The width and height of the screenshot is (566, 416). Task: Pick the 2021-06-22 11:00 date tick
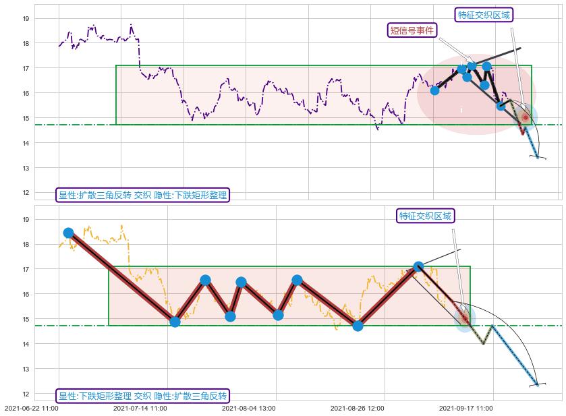(32, 409)
